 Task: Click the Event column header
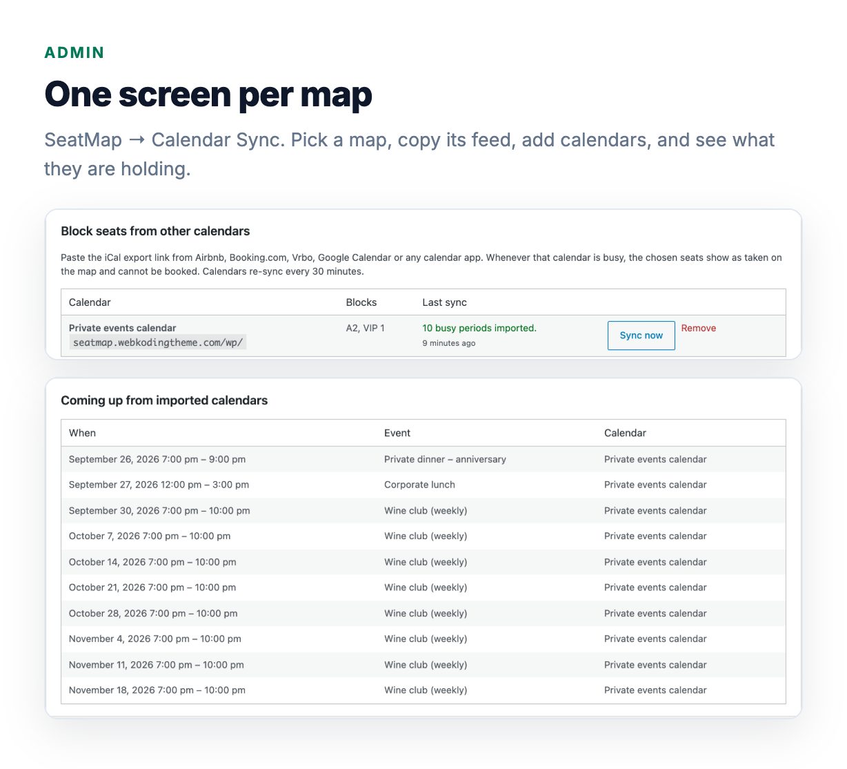click(x=397, y=433)
